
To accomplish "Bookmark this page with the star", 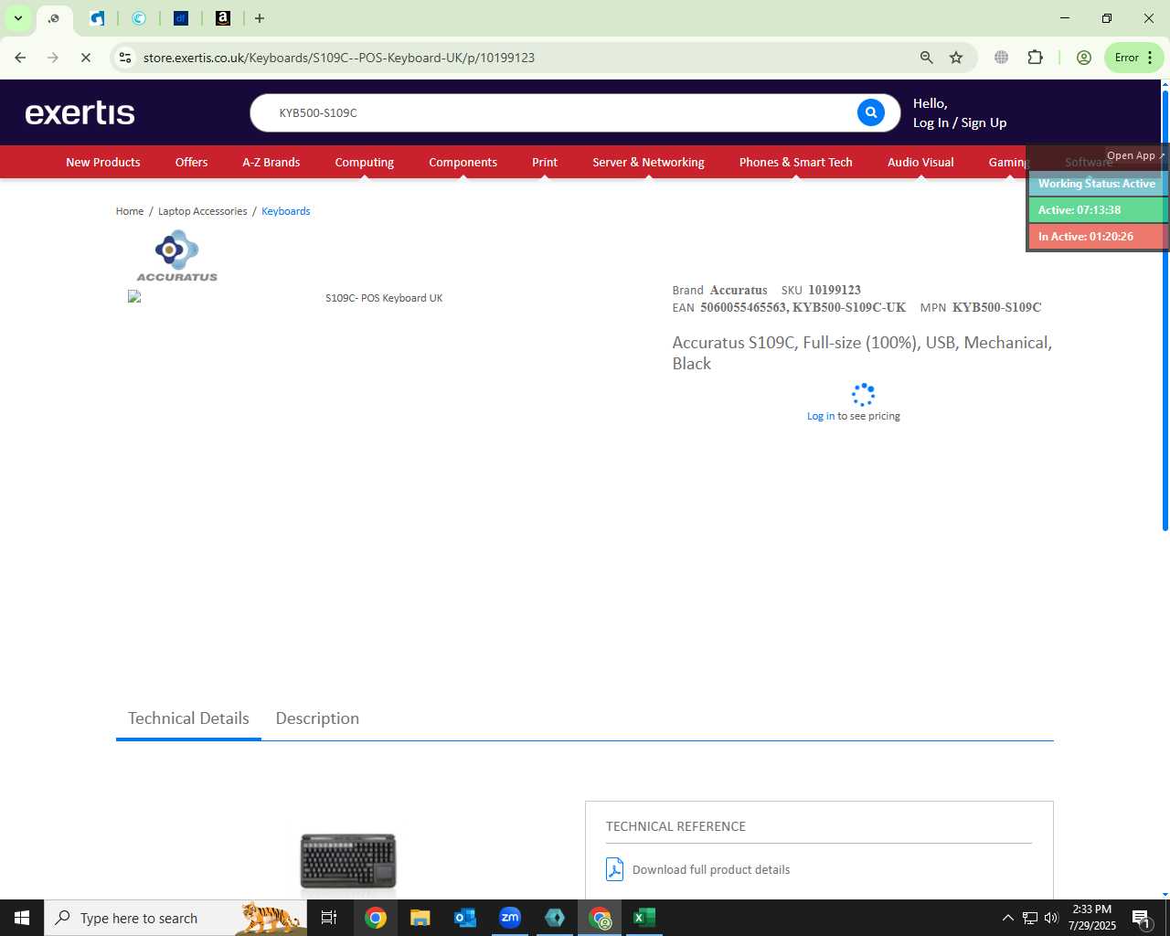I will (956, 58).
